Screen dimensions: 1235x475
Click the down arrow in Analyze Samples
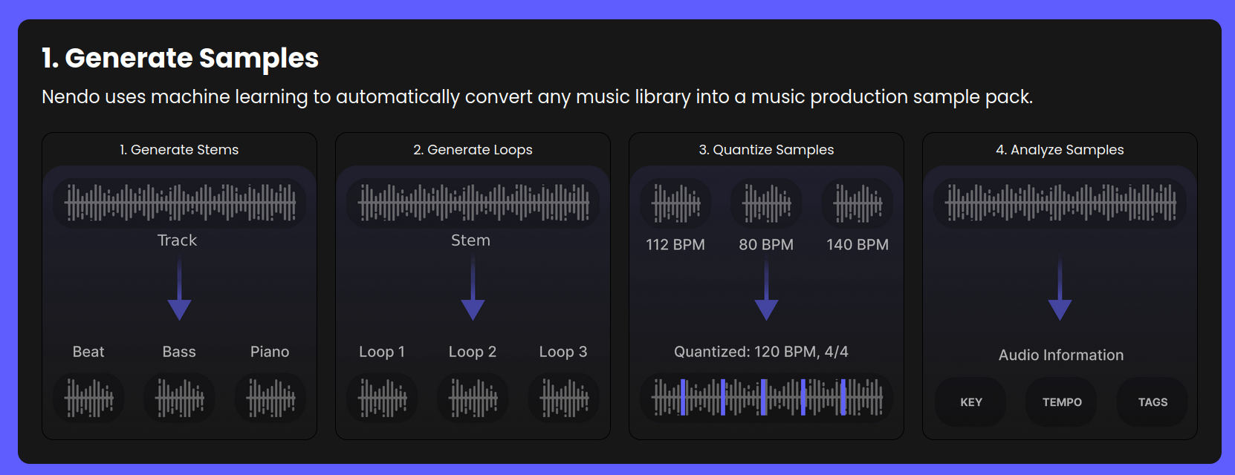click(x=1060, y=288)
